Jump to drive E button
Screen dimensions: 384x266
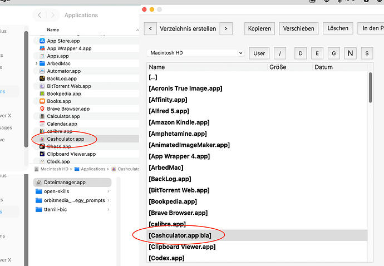317,53
